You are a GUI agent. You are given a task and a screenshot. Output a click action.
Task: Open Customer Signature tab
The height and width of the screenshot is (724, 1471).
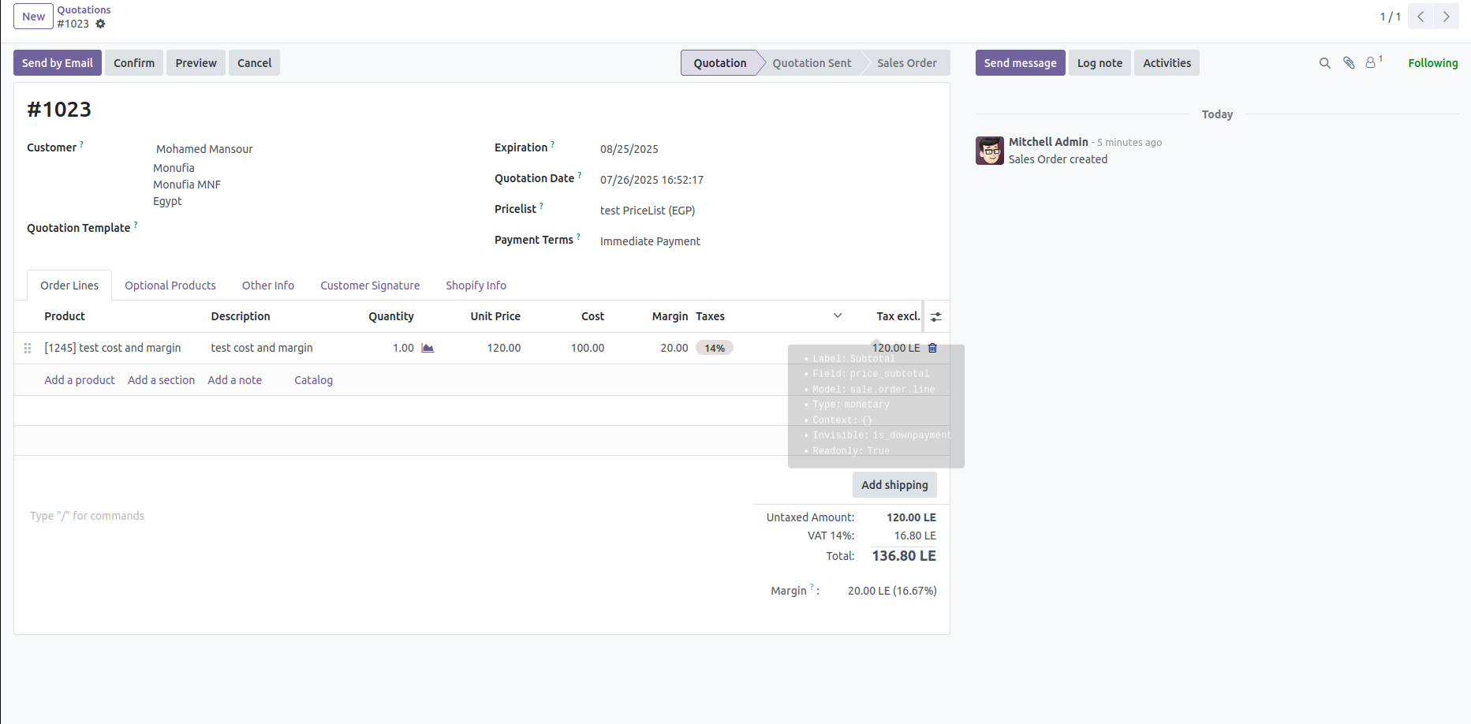click(x=370, y=285)
